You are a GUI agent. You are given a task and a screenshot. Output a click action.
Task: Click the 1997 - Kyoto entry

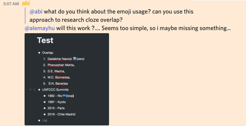[57, 102]
